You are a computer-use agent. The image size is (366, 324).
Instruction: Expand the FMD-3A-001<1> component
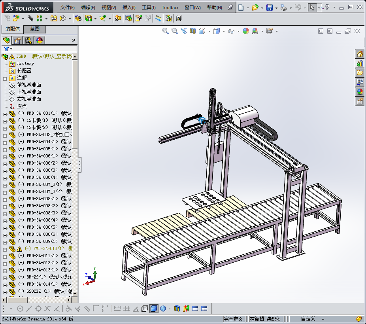tap(5, 114)
